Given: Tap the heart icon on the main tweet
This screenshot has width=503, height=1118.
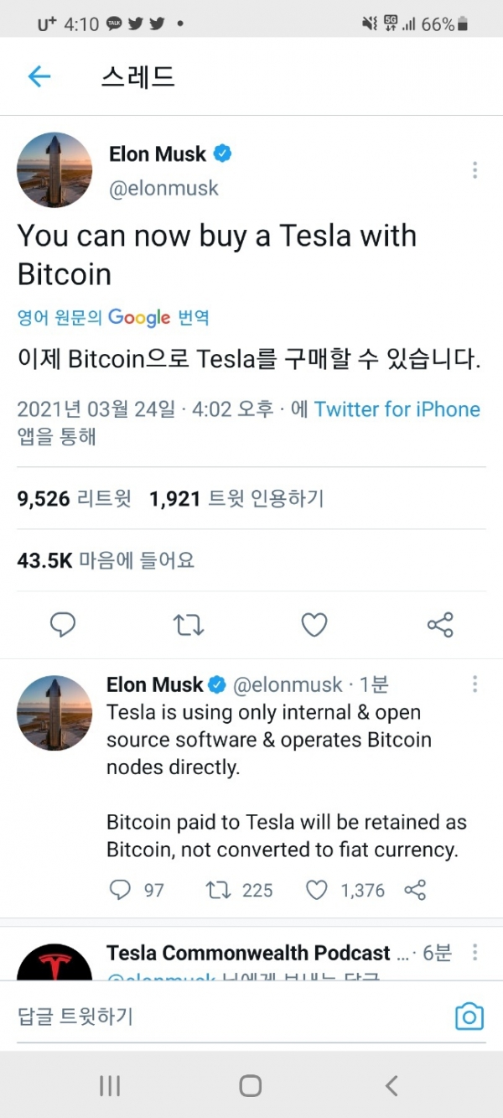Looking at the screenshot, I should click(314, 625).
